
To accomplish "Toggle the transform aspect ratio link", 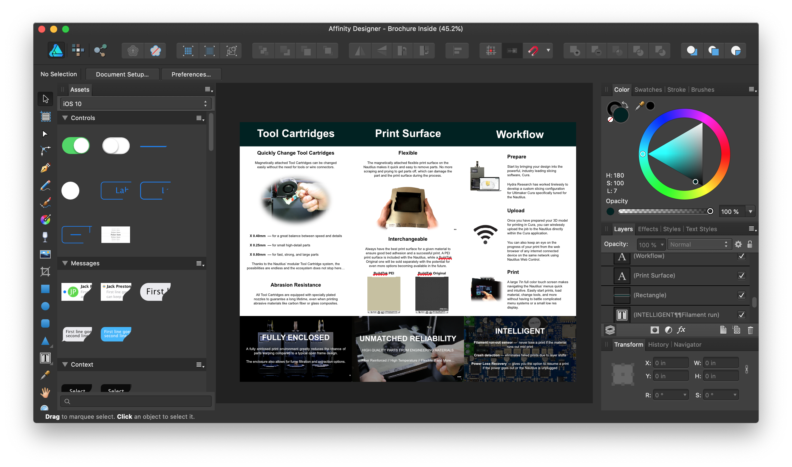I will (x=746, y=369).
